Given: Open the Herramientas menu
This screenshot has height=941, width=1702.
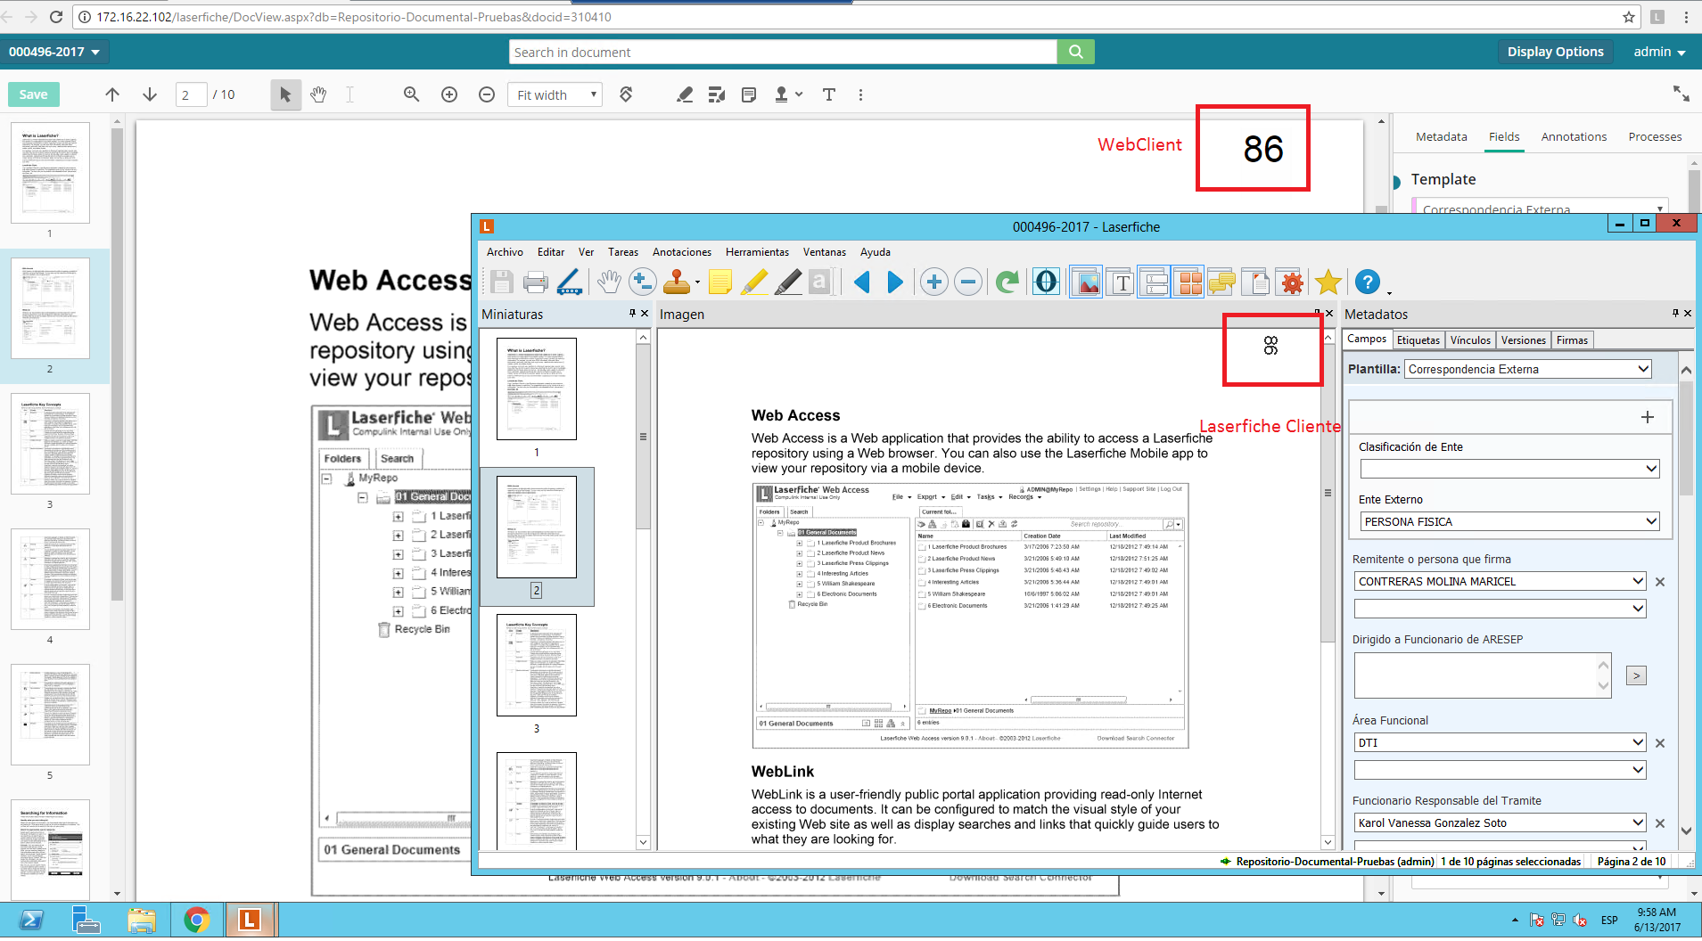Looking at the screenshot, I should (757, 252).
